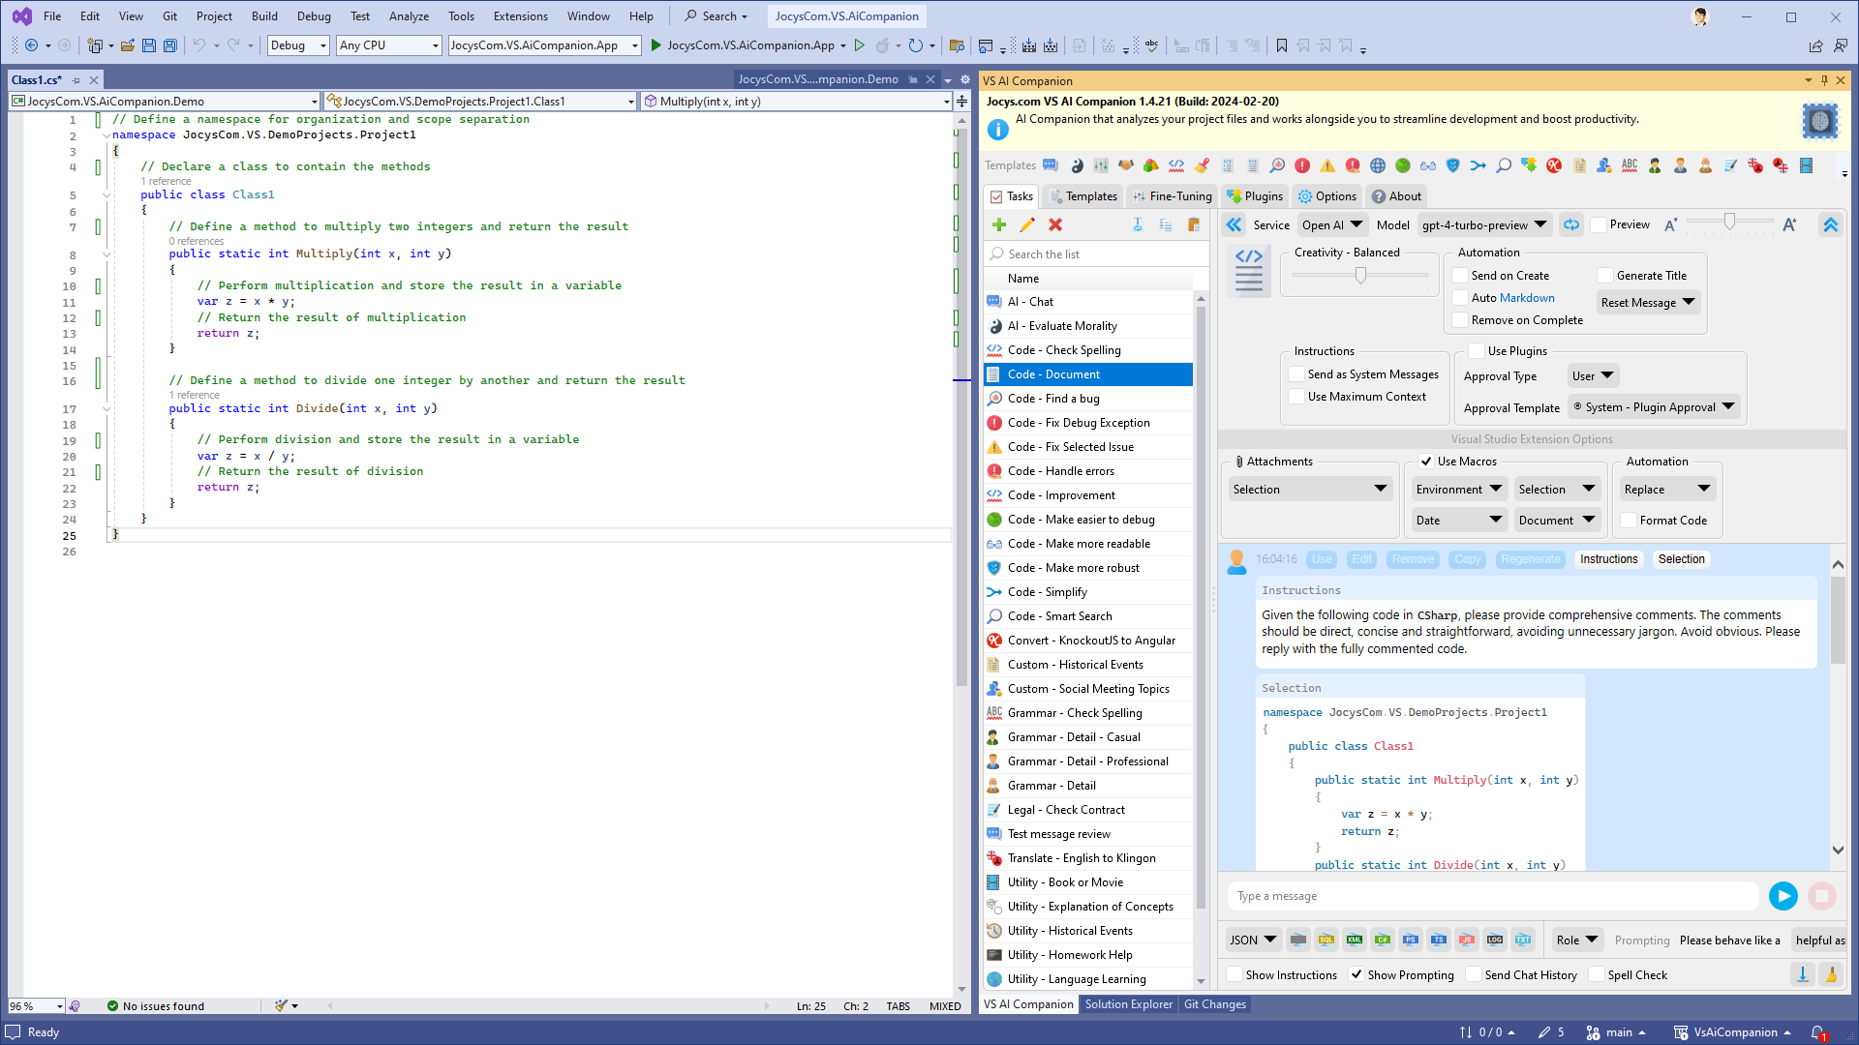
Task: Open the Role dropdown
Action: tap(1577, 940)
